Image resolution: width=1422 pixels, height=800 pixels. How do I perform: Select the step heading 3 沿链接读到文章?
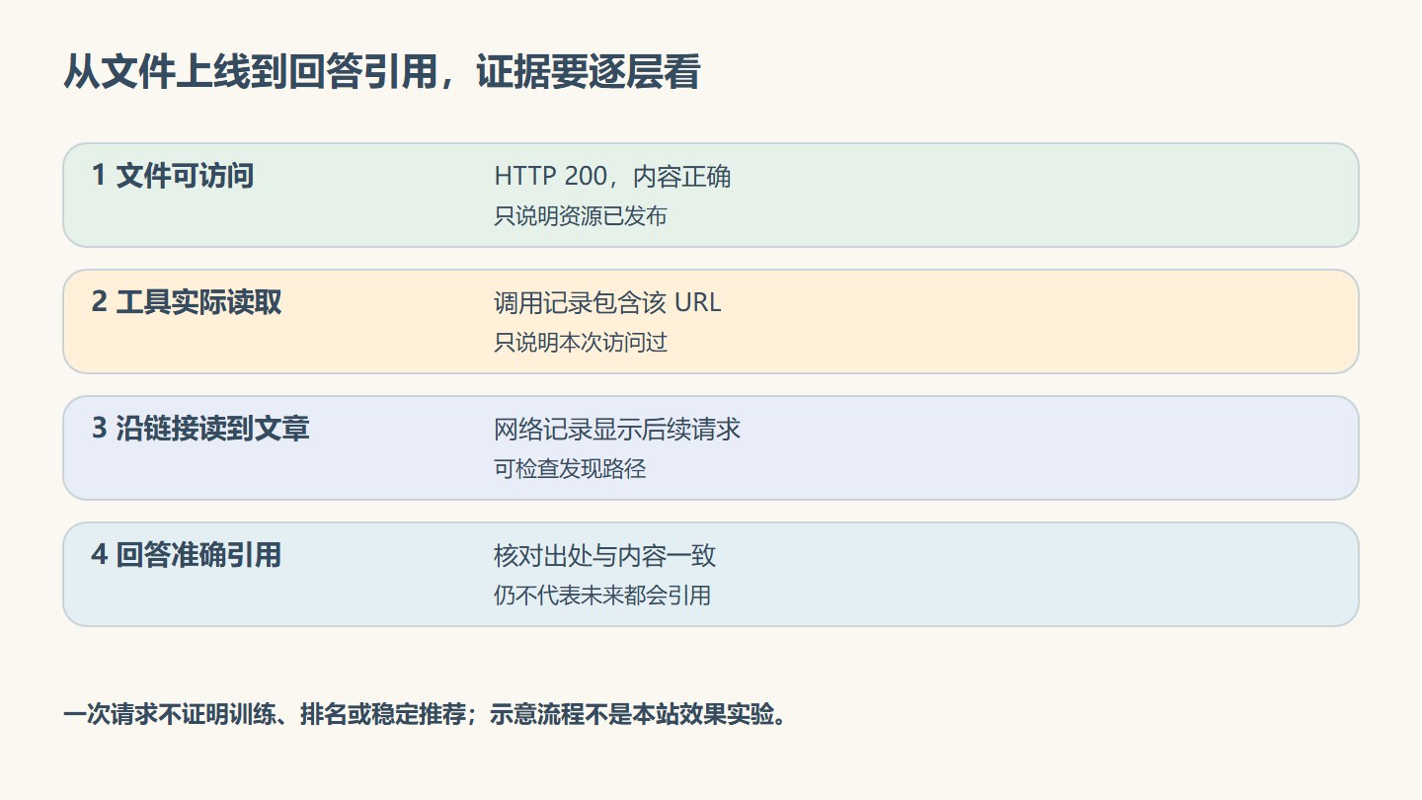coord(200,430)
